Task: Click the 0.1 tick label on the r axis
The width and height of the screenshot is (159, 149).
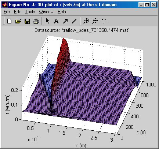Action: click(x=14, y=105)
